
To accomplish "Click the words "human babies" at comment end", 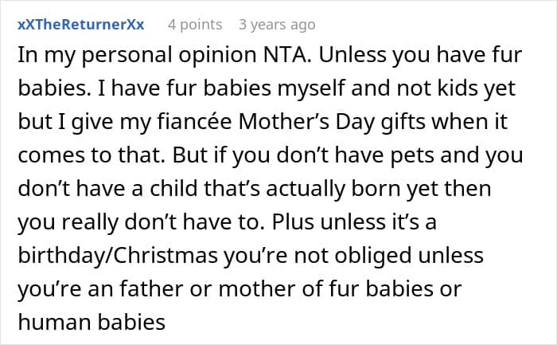I will [x=92, y=322].
